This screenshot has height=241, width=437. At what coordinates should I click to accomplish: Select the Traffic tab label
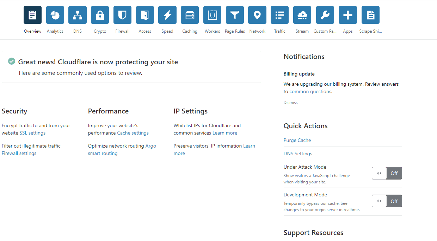pos(280,31)
